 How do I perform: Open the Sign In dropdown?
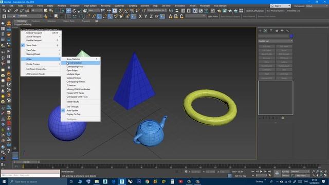[x=281, y=6]
